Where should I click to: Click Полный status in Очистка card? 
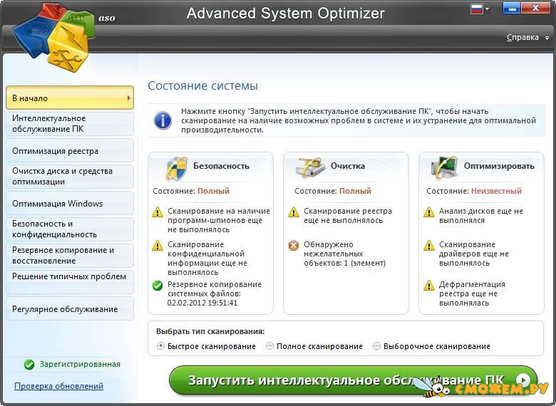(x=355, y=191)
